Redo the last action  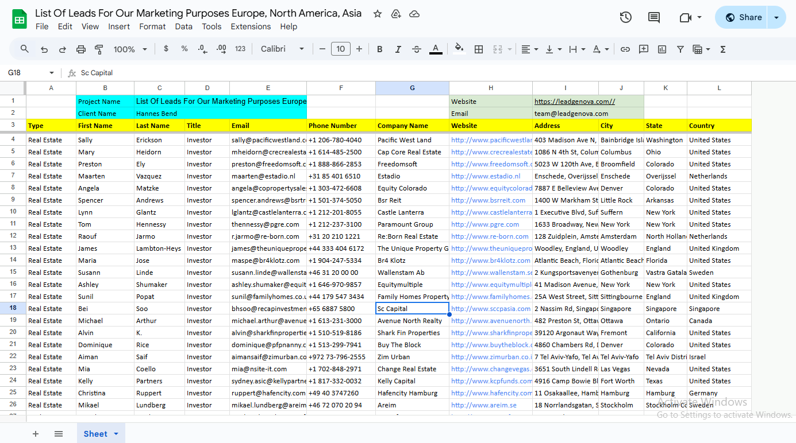[x=63, y=49]
